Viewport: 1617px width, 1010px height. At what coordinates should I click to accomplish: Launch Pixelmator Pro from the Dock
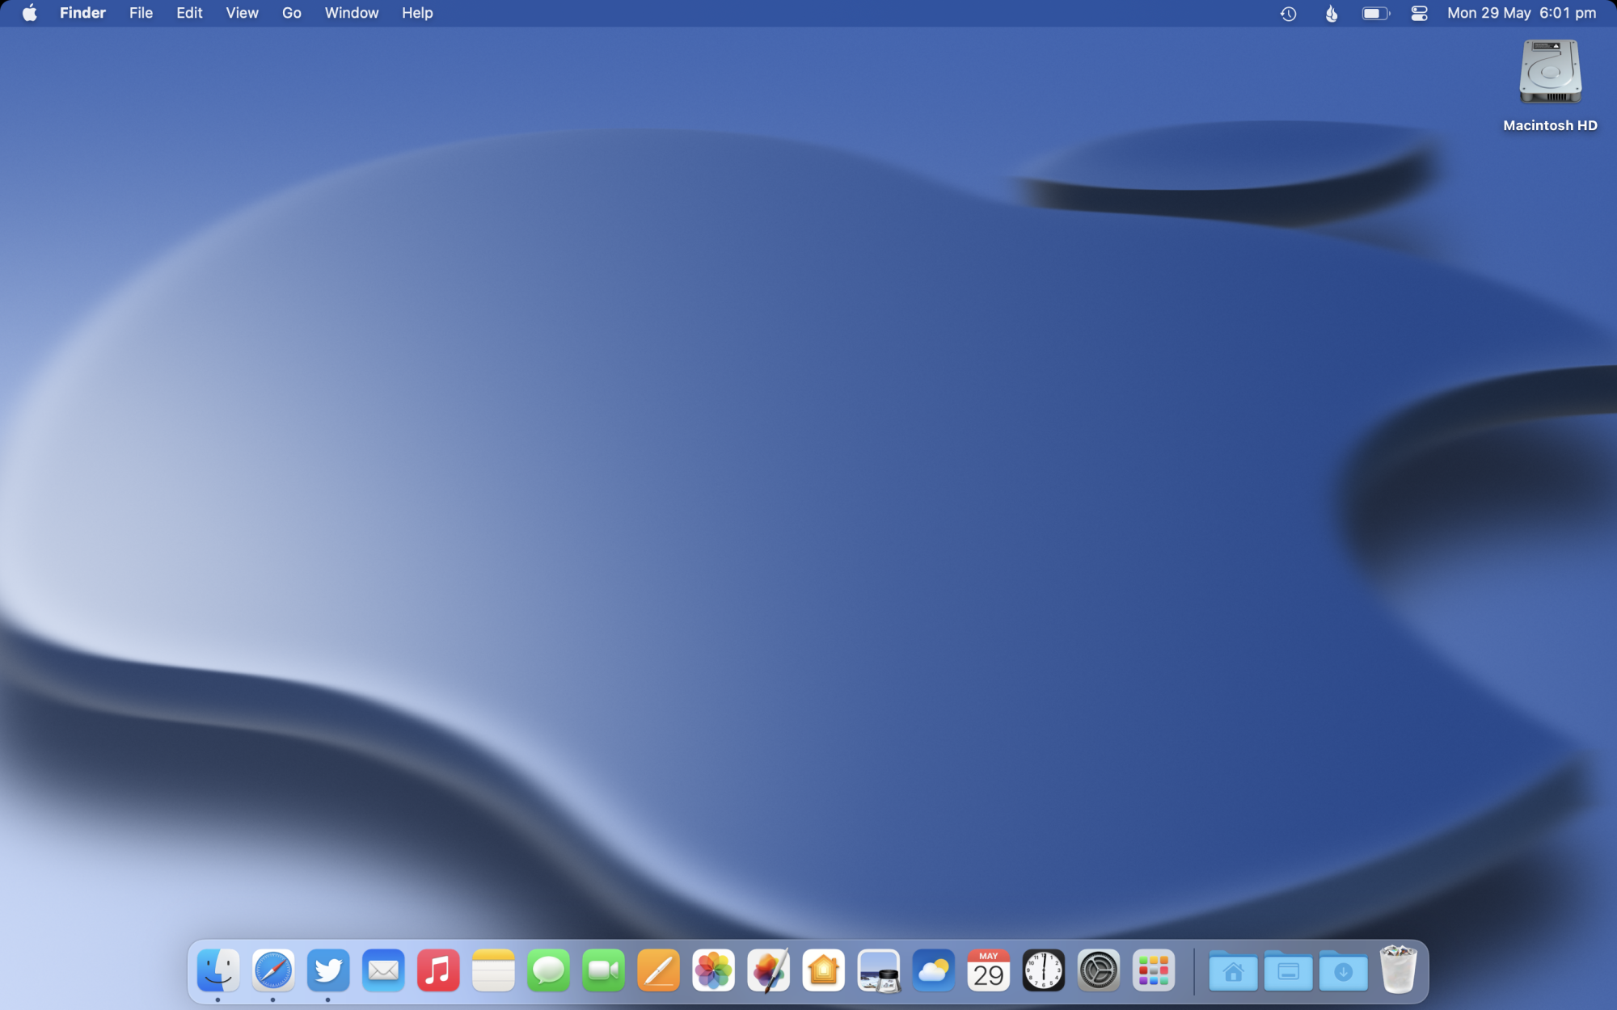click(x=768, y=970)
